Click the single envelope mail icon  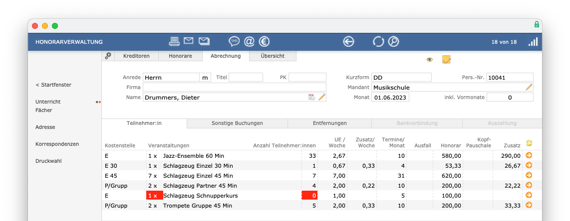pos(188,41)
